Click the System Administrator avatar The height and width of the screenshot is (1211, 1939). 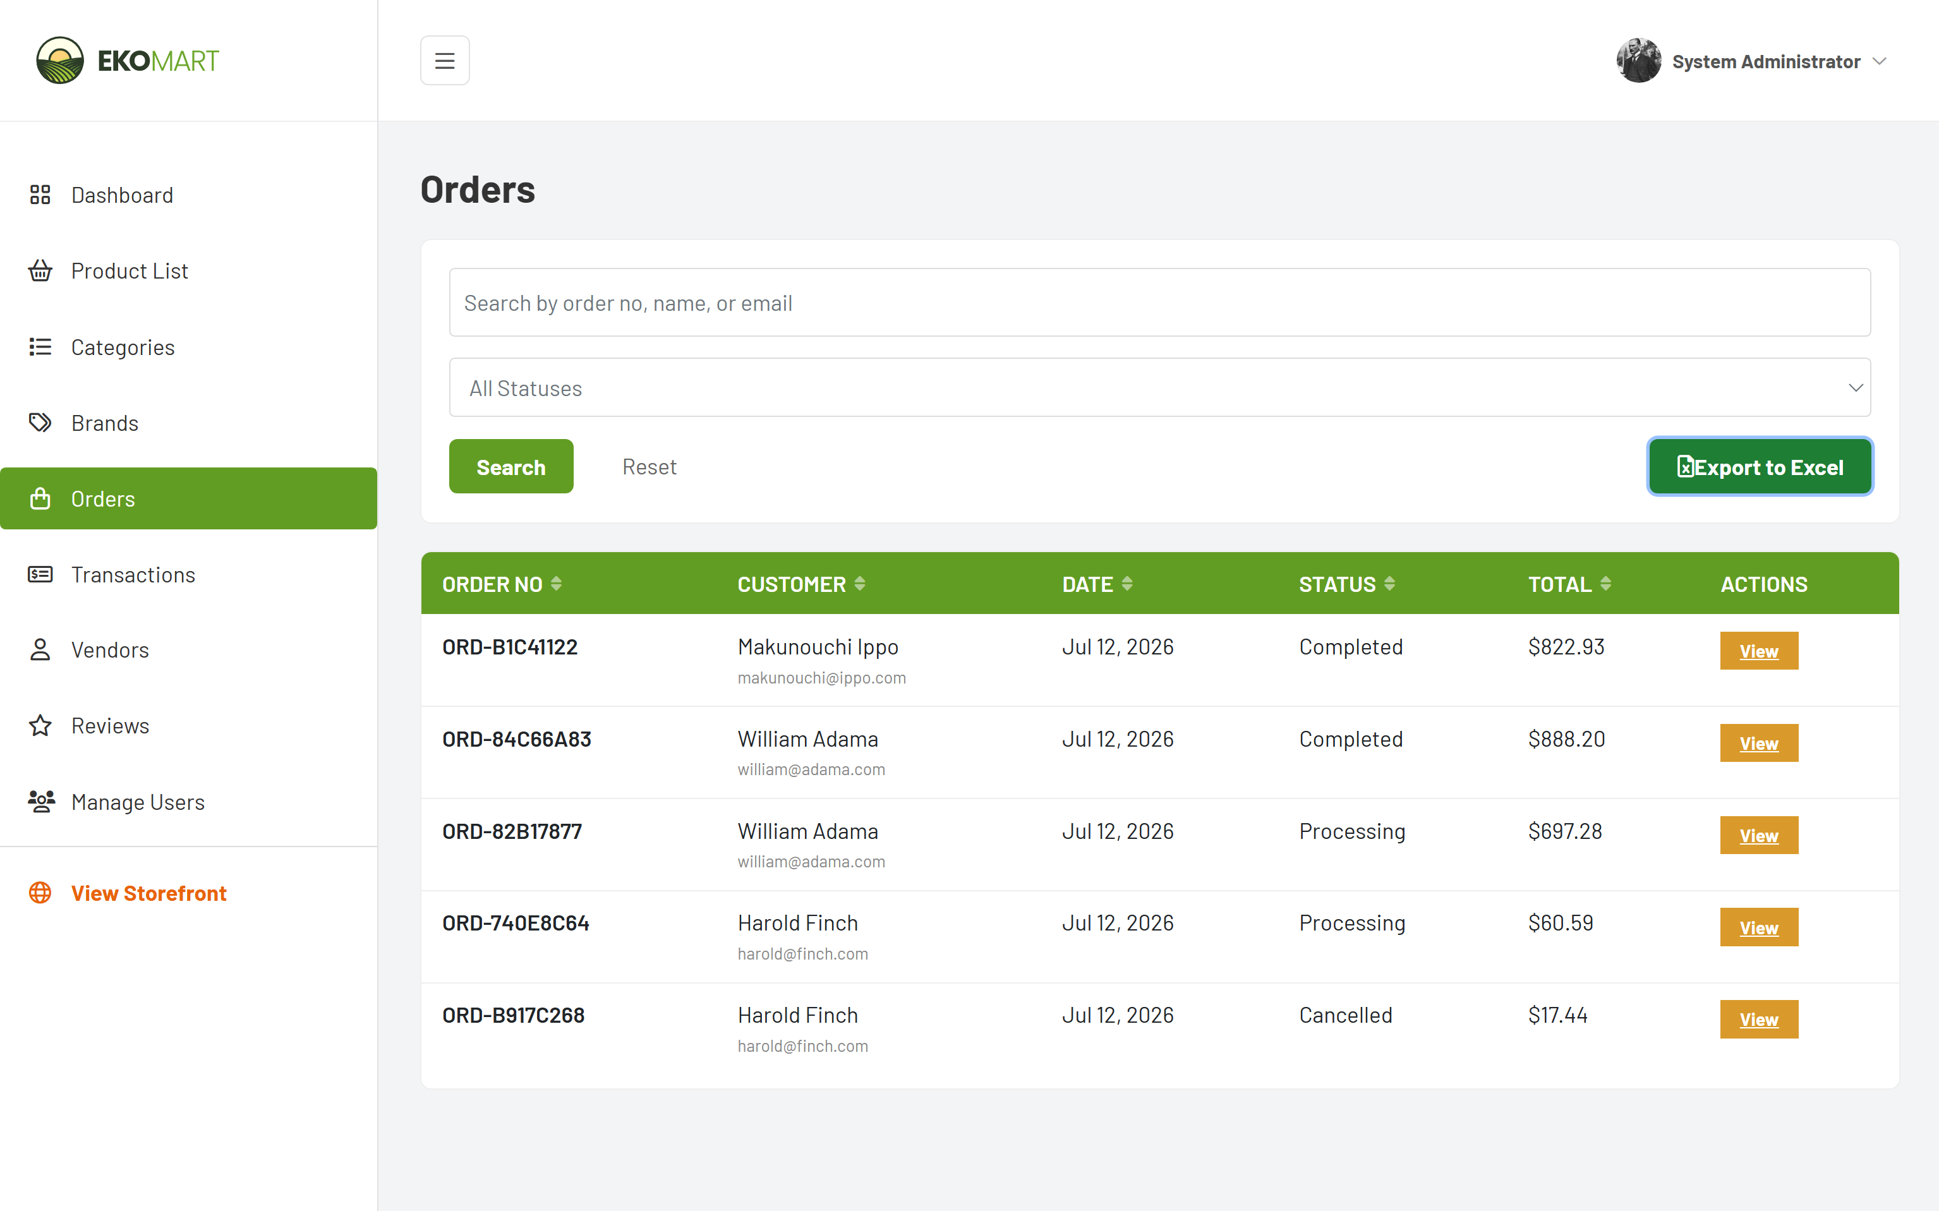coord(1638,61)
